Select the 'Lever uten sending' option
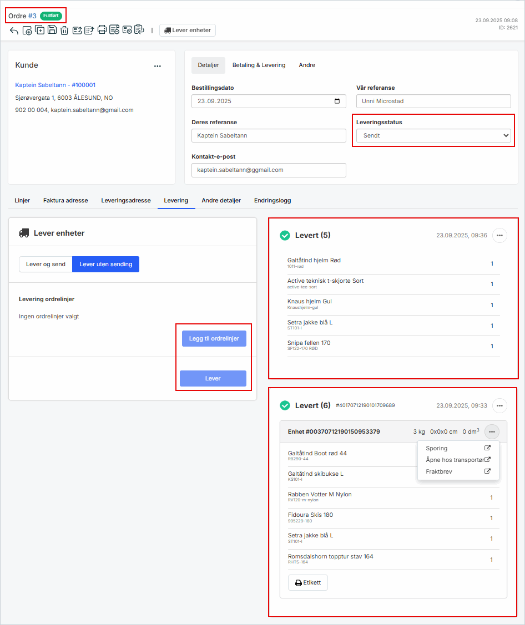This screenshot has width=525, height=625. (105, 265)
